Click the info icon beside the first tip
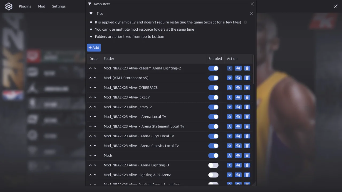 (245, 22)
